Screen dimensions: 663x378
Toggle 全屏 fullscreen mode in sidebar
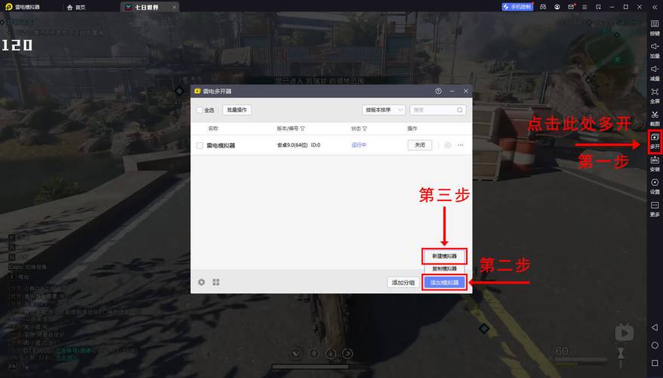point(655,95)
